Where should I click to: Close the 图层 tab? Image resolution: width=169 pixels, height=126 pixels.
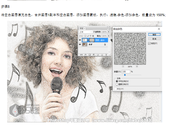85,29
